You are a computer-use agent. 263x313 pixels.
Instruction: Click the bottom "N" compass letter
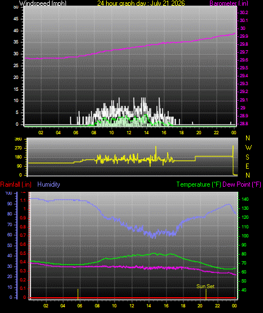248,175
